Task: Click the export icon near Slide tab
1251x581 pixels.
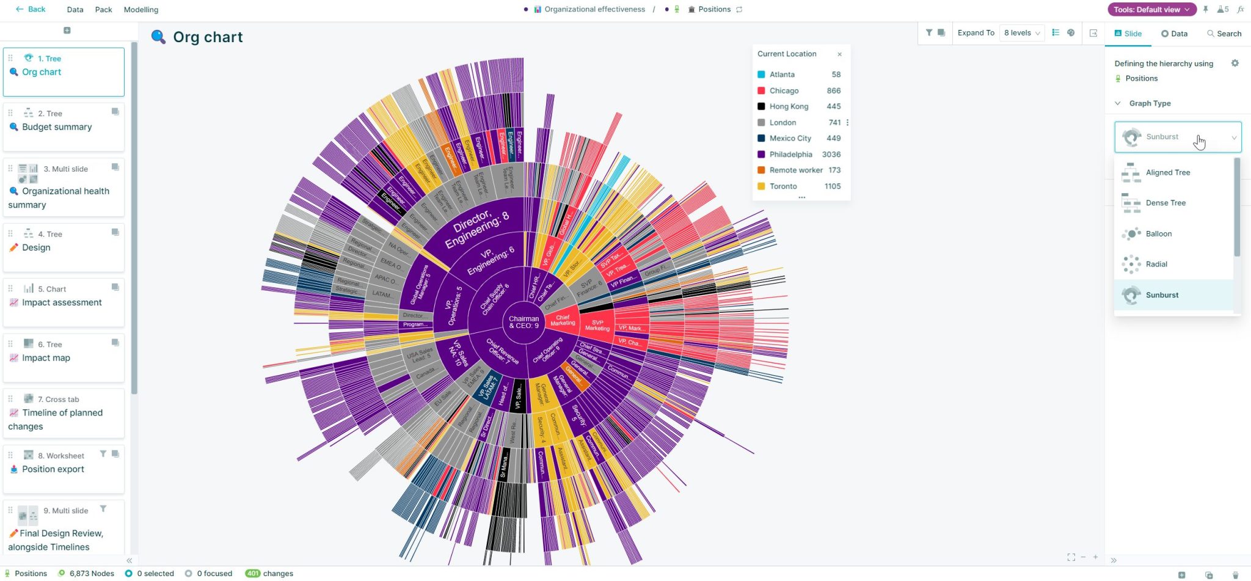Action: (x=1093, y=33)
